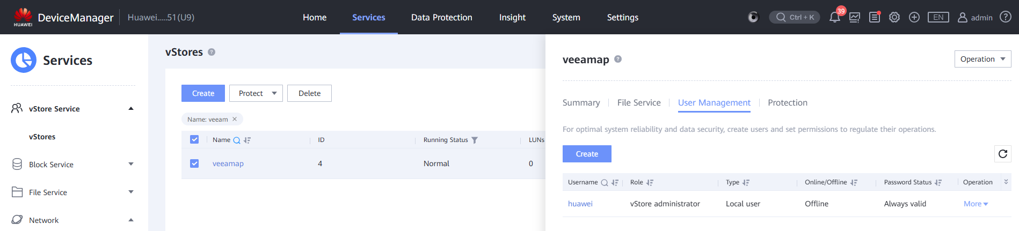Image resolution: width=1019 pixels, height=231 pixels.
Task: Switch to the File Service tab
Action: (639, 102)
